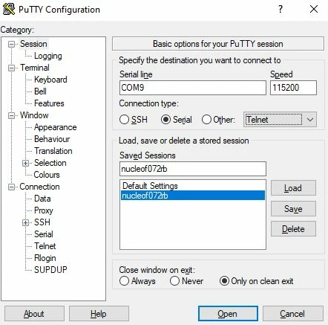
Task: Expand the SSH tree node
Action: (25, 222)
